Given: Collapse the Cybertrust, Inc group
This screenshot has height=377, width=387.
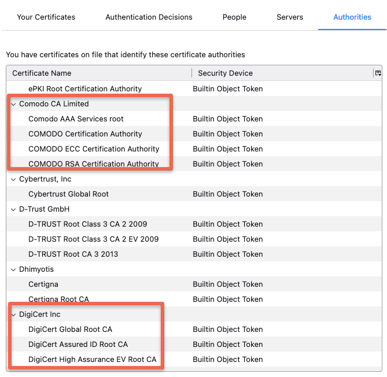Looking at the screenshot, I should pyautogui.click(x=13, y=179).
